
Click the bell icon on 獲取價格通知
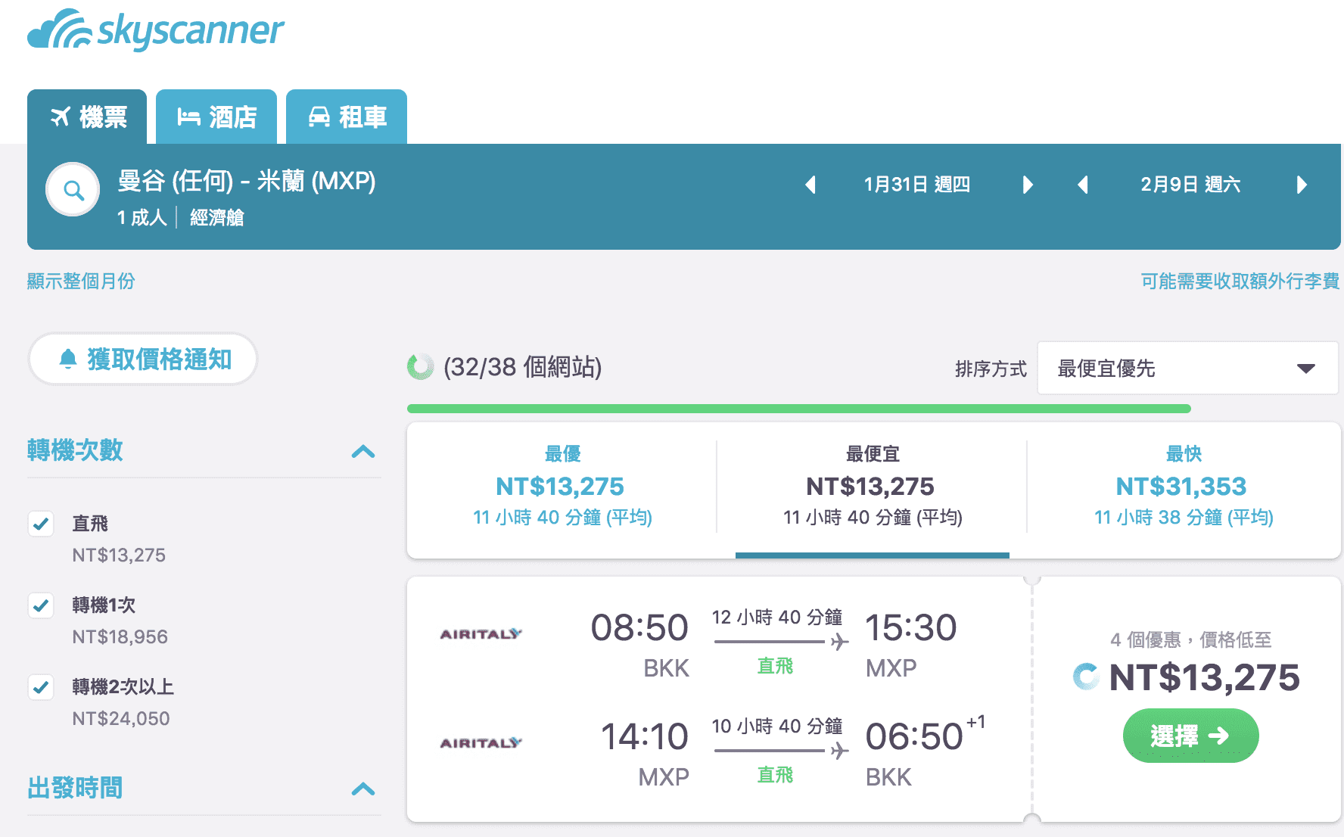70,359
